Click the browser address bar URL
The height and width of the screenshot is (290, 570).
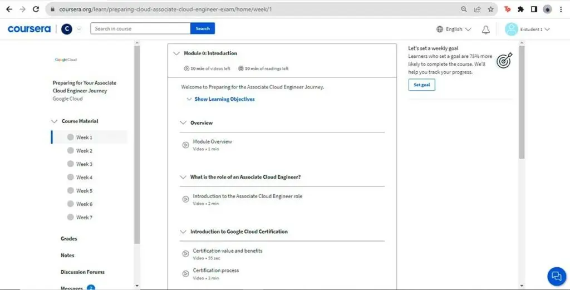165,9
